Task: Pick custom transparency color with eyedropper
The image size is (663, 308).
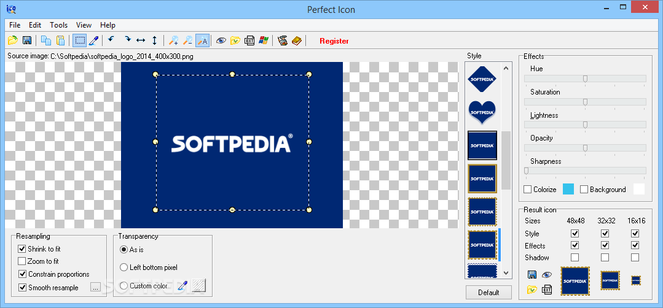Action: point(182,286)
